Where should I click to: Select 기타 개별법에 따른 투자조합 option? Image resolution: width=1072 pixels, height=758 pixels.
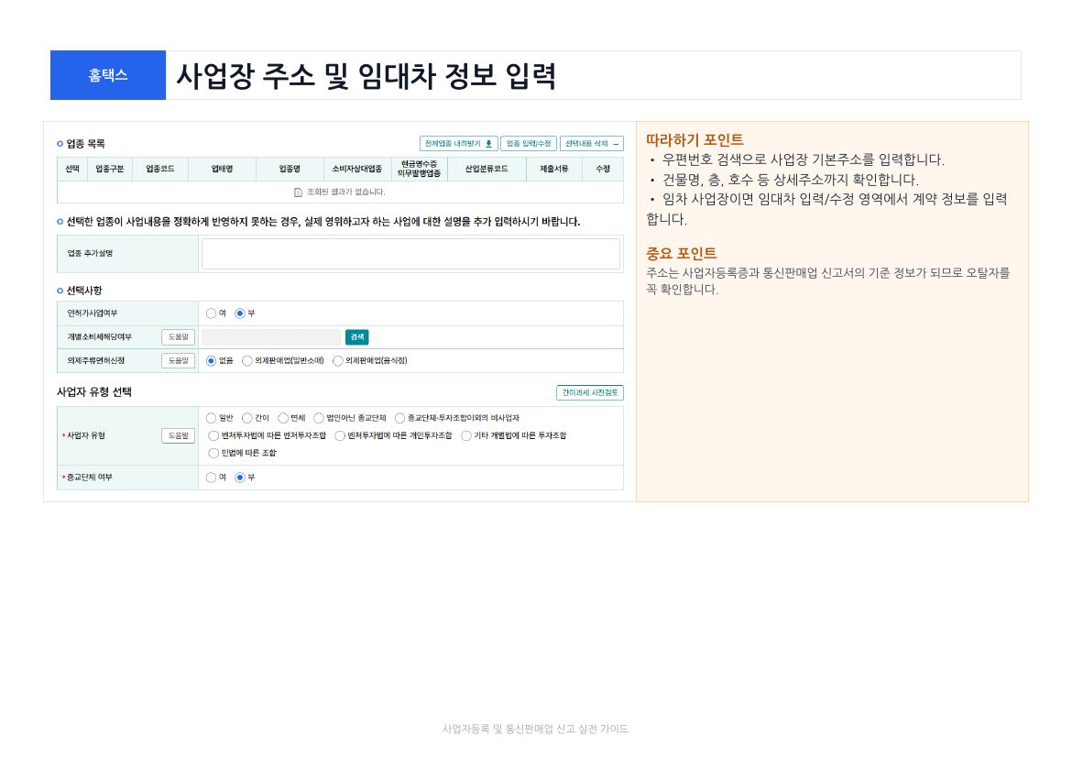point(466,435)
